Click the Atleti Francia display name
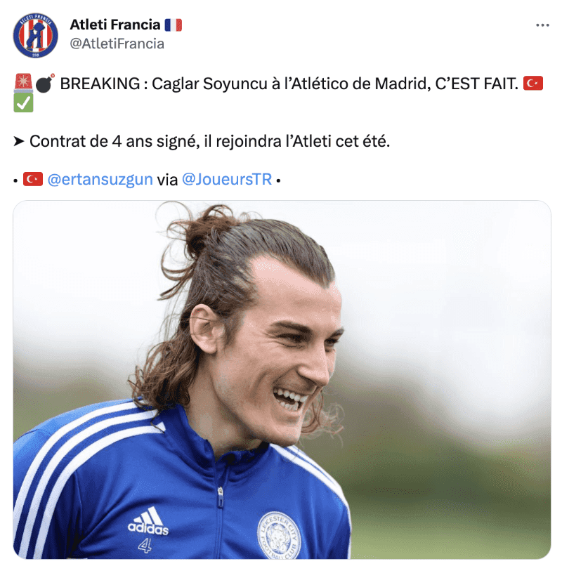Viewport: 562px width, 566px height. pos(115,25)
